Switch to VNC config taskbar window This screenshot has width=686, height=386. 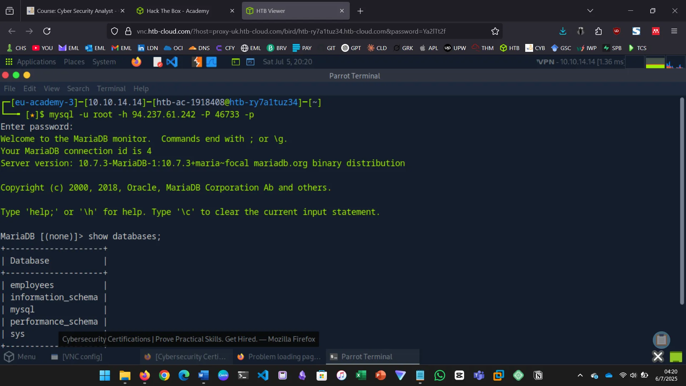click(77, 357)
